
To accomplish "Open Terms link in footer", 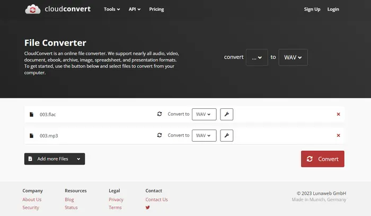I will 115,208.
